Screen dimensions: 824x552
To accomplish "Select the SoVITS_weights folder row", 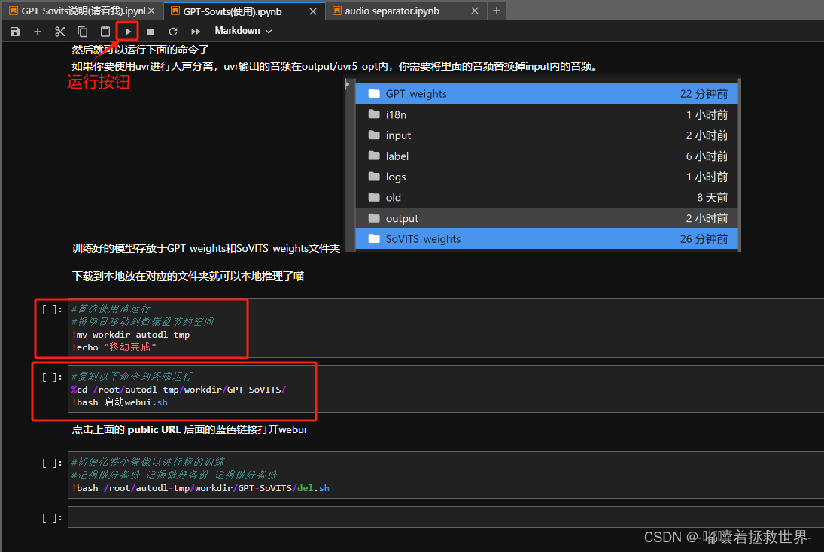I will tap(546, 239).
